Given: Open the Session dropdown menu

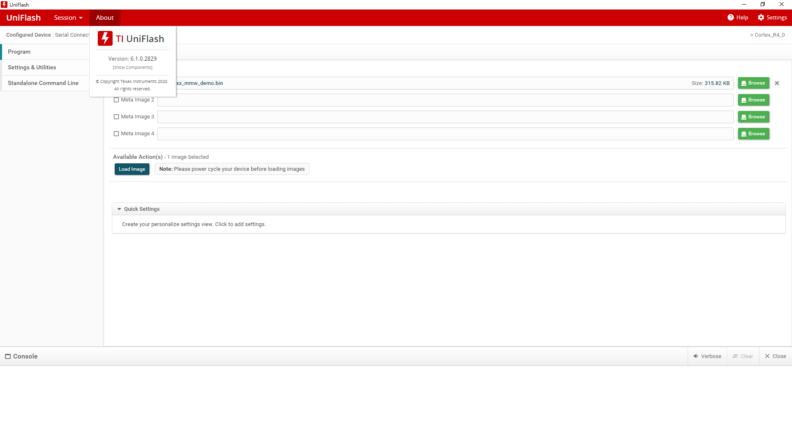Looking at the screenshot, I should tap(68, 18).
